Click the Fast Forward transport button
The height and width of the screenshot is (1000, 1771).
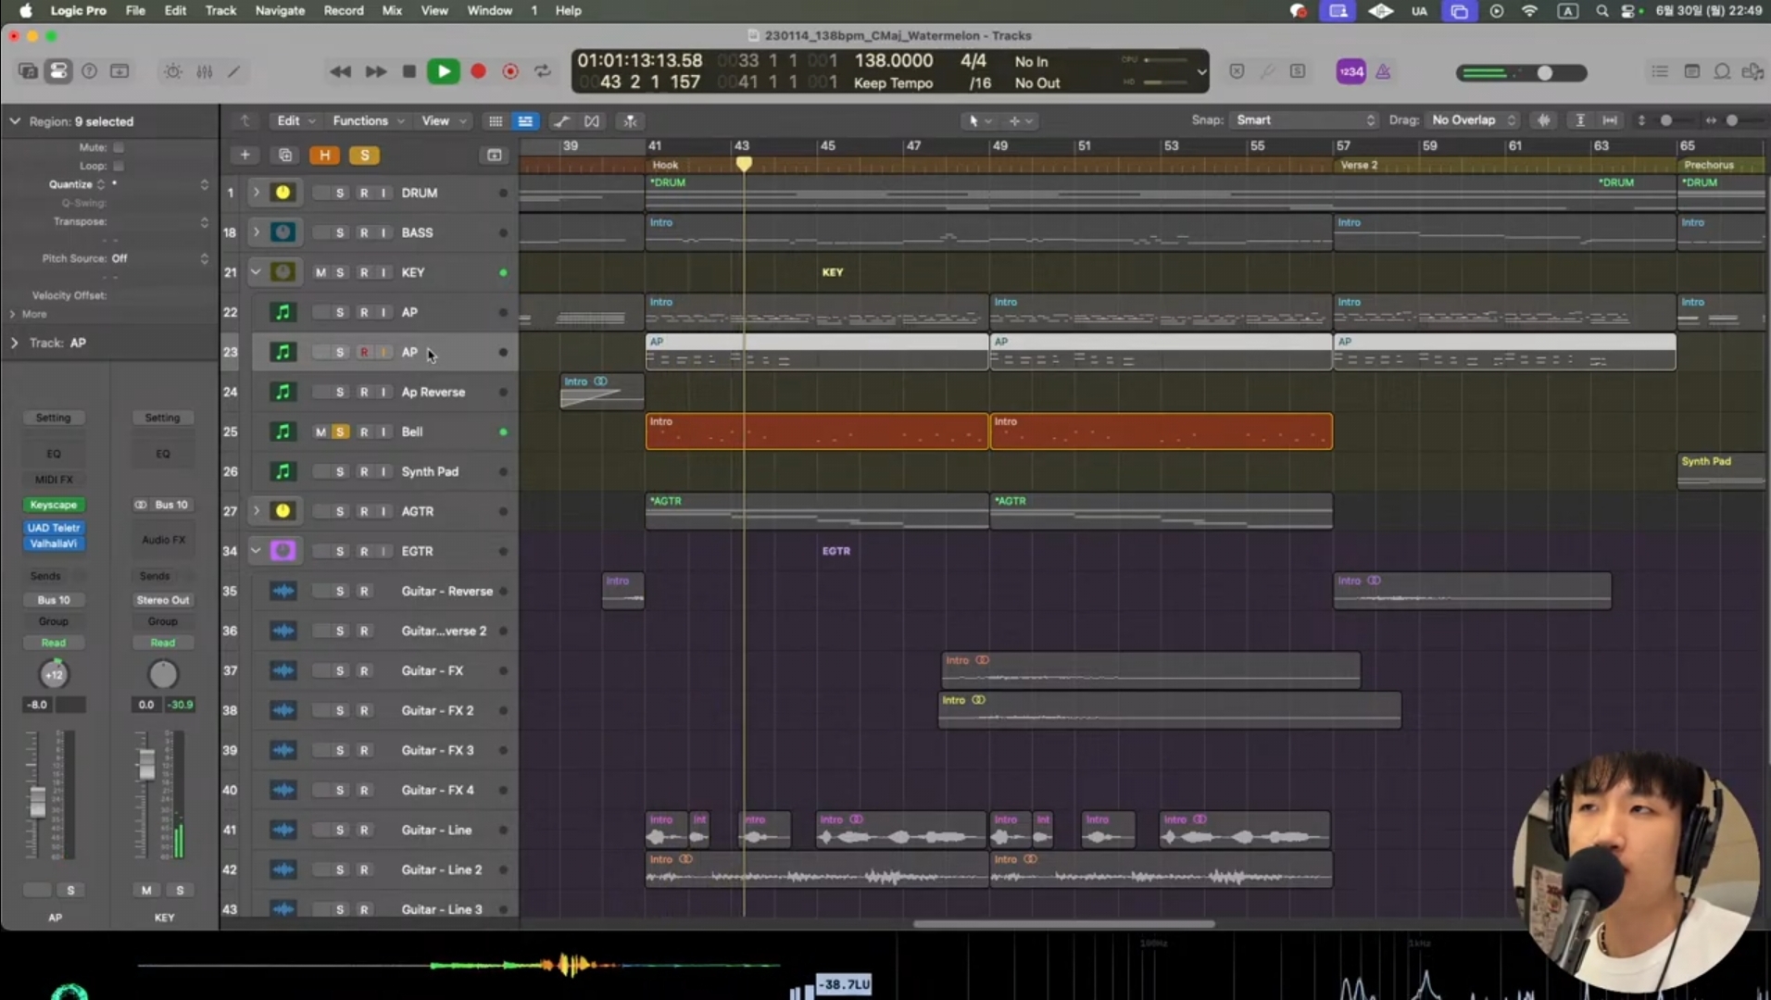(375, 71)
